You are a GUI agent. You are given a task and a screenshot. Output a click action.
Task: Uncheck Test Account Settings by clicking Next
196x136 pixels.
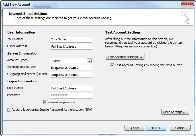(112, 65)
